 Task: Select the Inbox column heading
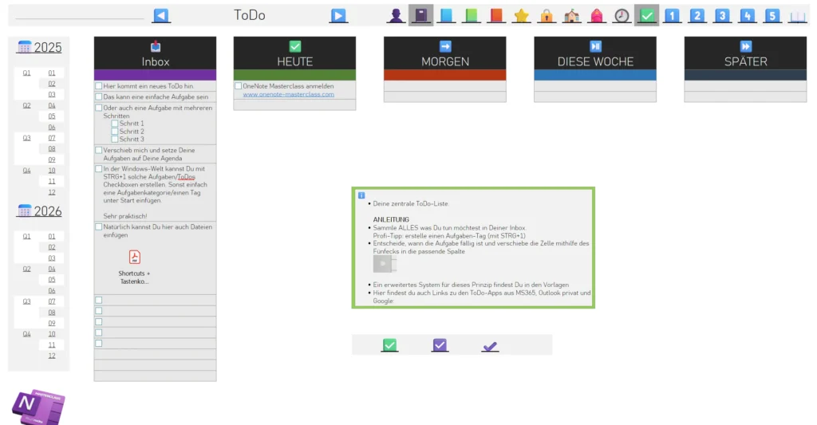[x=156, y=61]
